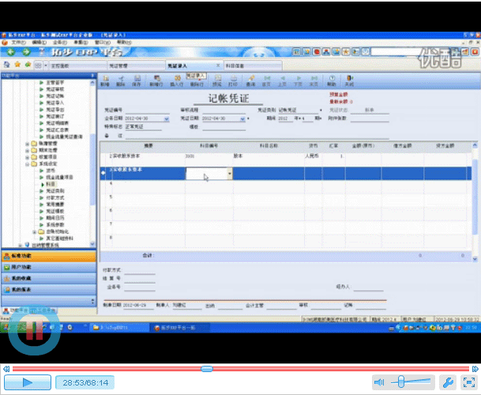481x395 pixels.
Task: Click the video progress seek bar
Action: (237, 368)
